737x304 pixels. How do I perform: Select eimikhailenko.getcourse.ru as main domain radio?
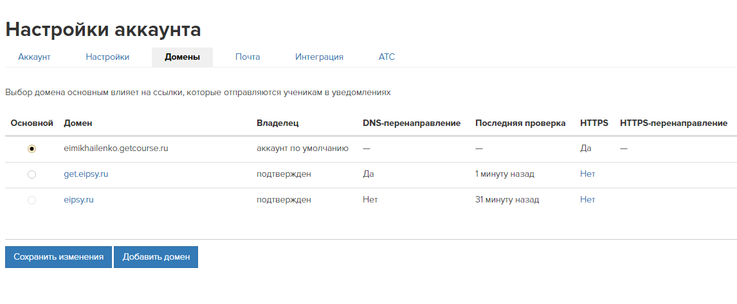32,148
